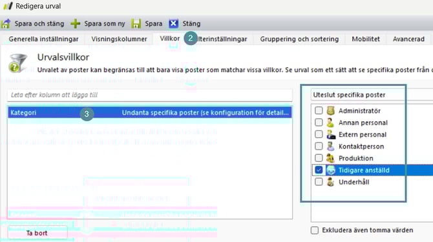Image resolution: width=433 pixels, height=242 pixels.
Task: Select the Kontaktperson list label
Action: pos(361,146)
